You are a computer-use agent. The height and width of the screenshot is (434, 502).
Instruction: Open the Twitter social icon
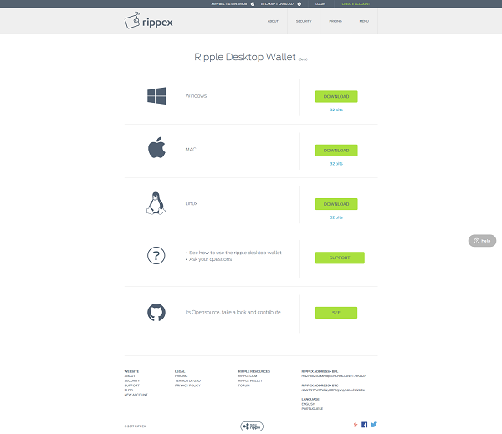pos(374,425)
